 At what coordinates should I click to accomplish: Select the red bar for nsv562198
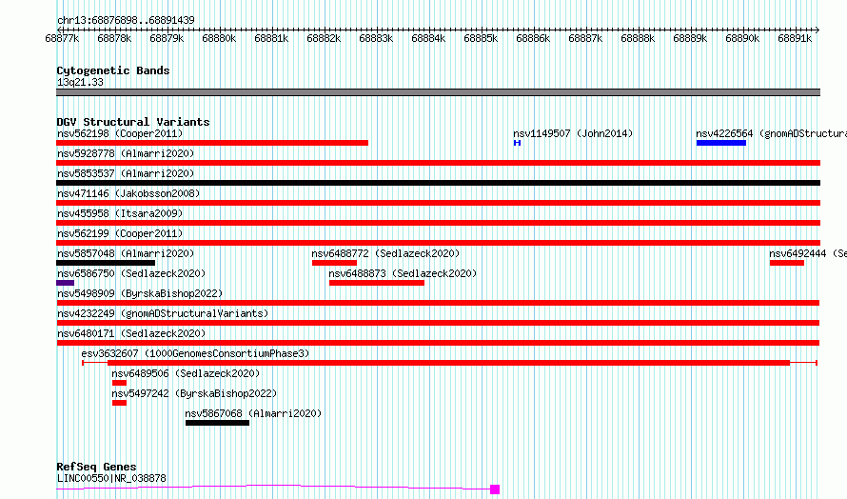(212, 143)
